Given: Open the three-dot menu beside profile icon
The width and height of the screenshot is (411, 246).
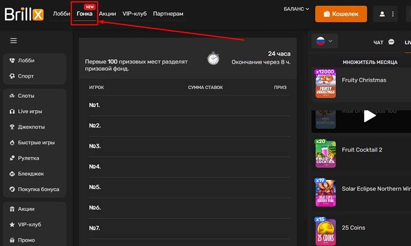Looking at the screenshot, I should pyautogui.click(x=393, y=14).
